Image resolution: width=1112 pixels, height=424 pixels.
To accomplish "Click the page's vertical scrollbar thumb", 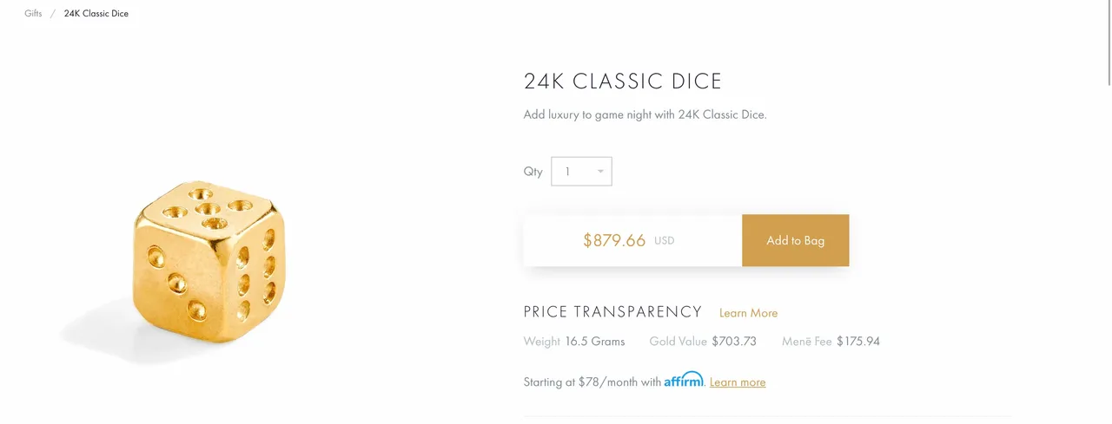I will click(1108, 43).
